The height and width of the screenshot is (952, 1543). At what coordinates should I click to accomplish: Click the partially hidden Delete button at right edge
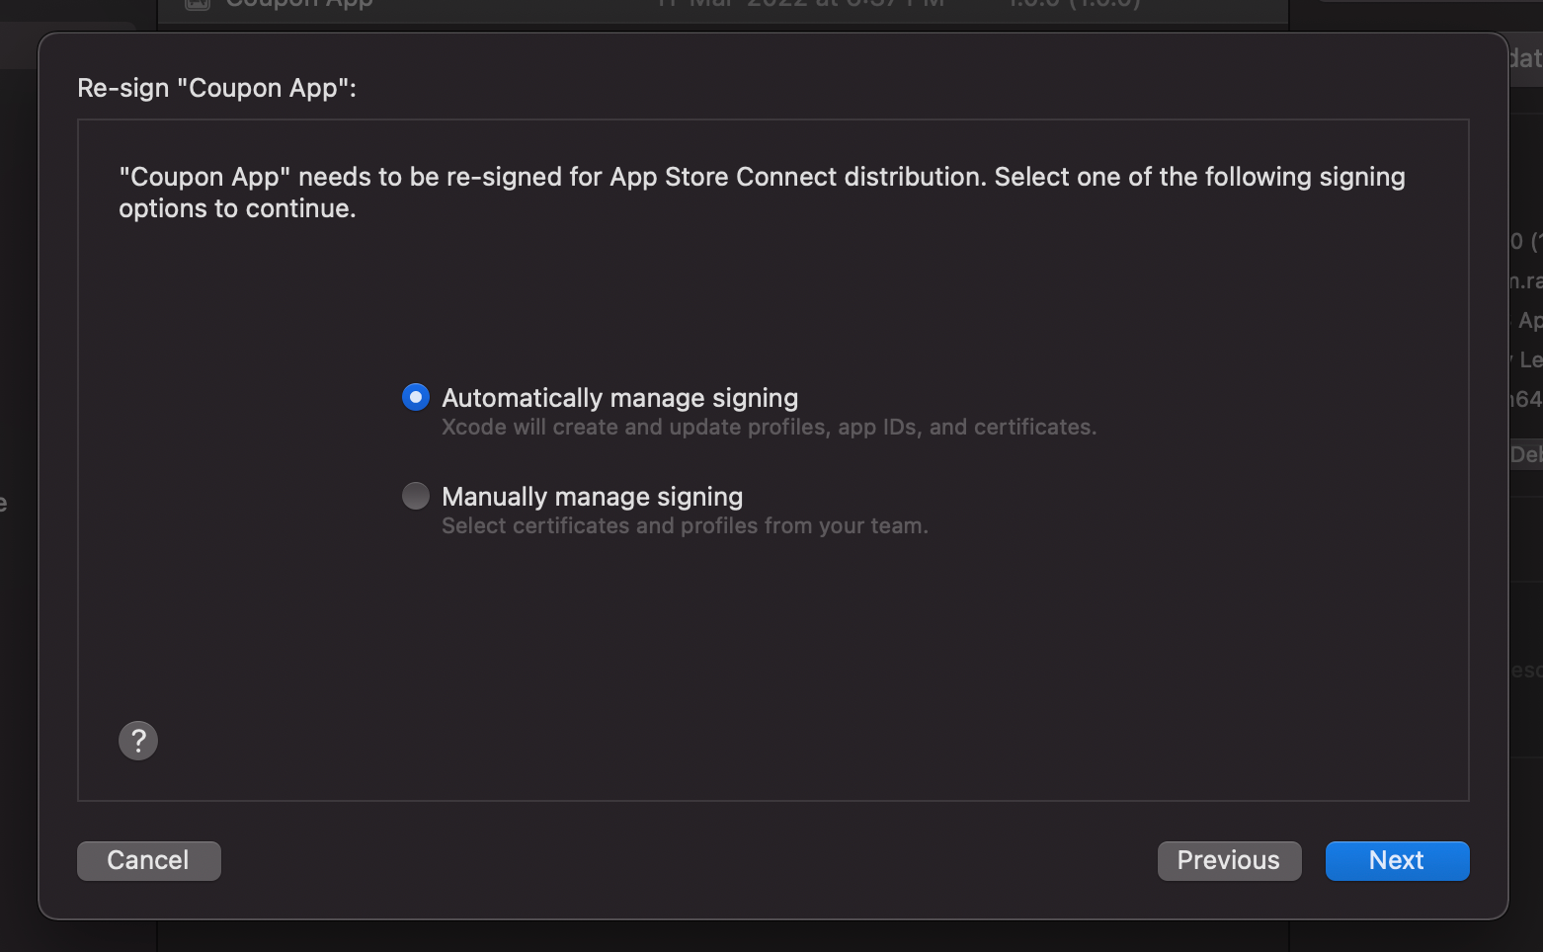click(x=1526, y=454)
